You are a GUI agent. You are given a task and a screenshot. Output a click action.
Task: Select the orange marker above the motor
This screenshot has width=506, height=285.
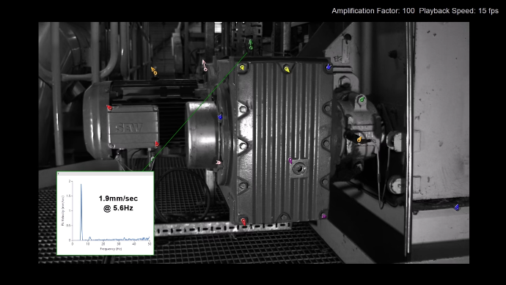coord(154,71)
